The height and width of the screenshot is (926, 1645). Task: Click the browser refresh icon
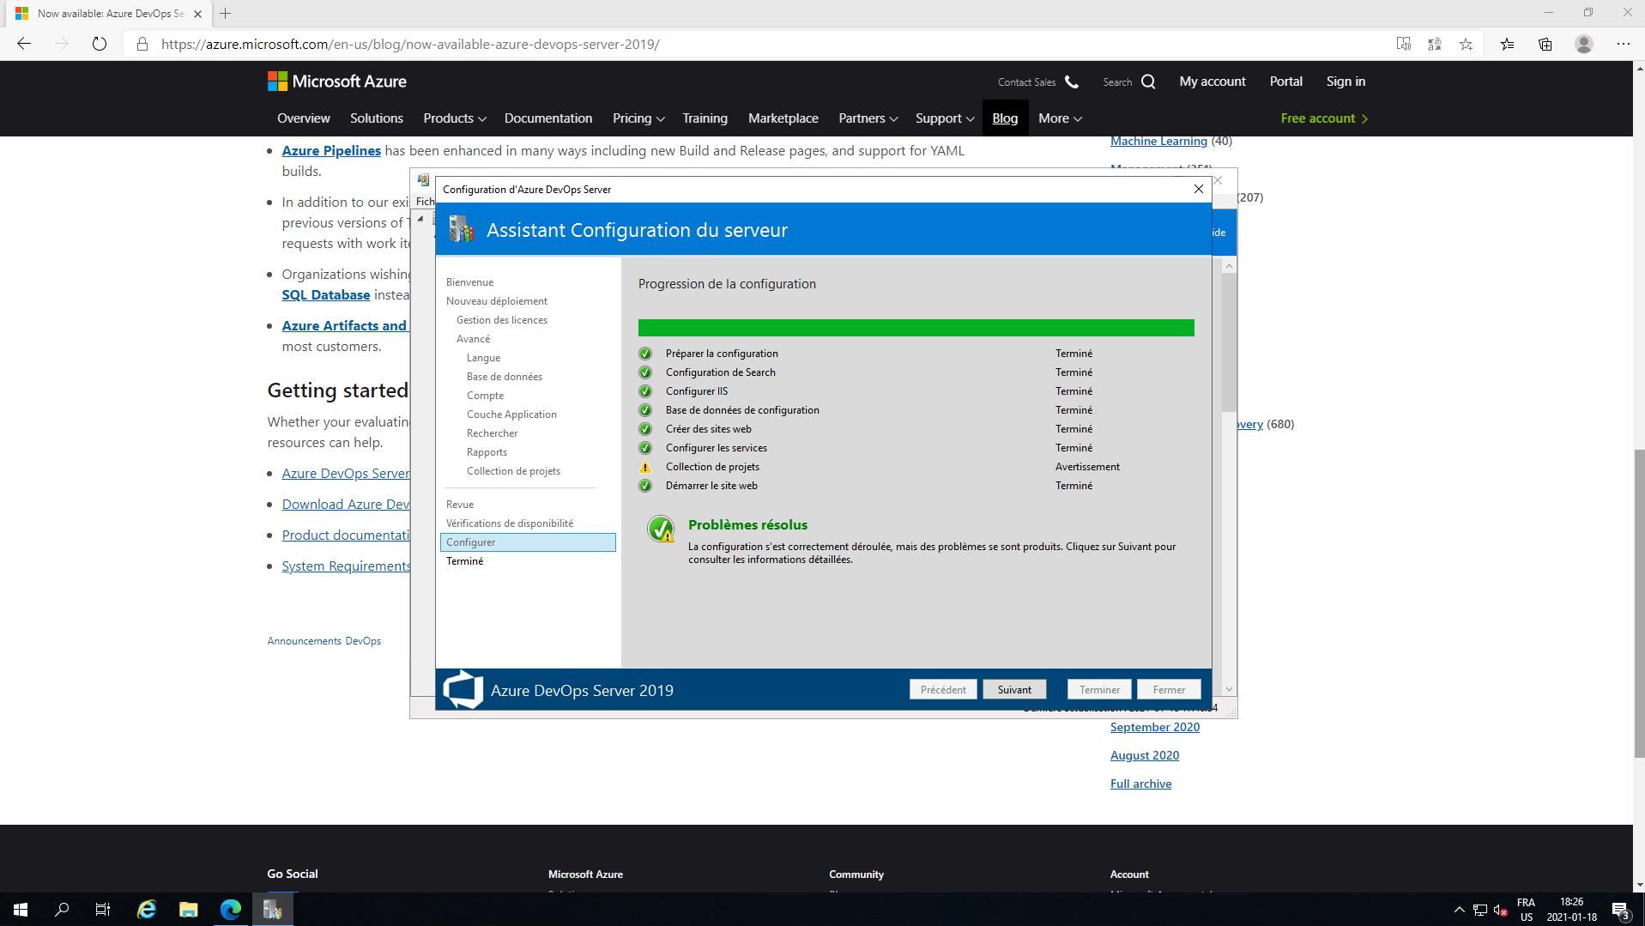(100, 44)
